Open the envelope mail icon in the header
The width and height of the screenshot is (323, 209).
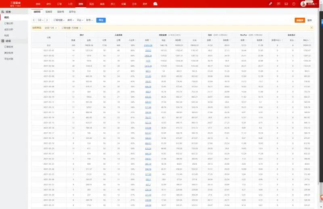click(286, 4)
